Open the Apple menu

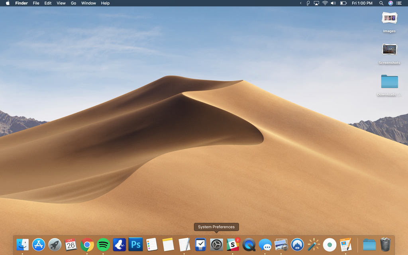coord(7,3)
